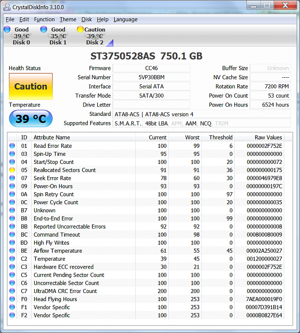
Task: Click the empty Drive Letter field
Action: tap(151, 105)
